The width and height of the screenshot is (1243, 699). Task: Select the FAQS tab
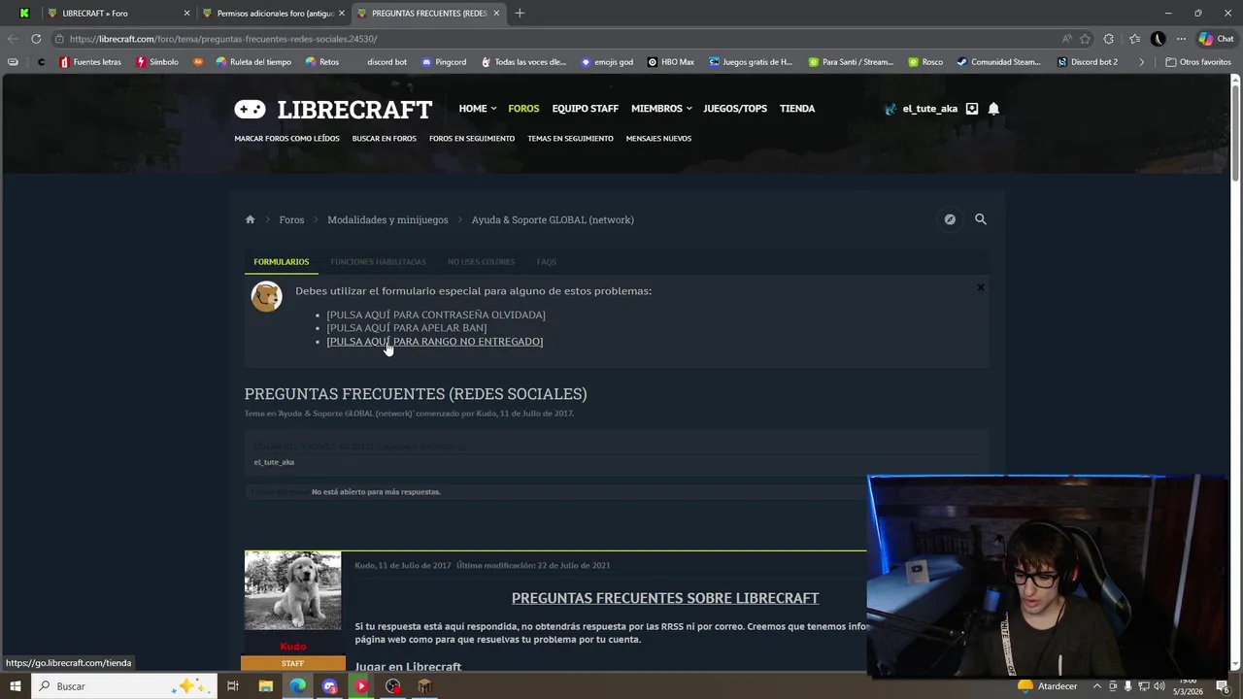tap(547, 262)
